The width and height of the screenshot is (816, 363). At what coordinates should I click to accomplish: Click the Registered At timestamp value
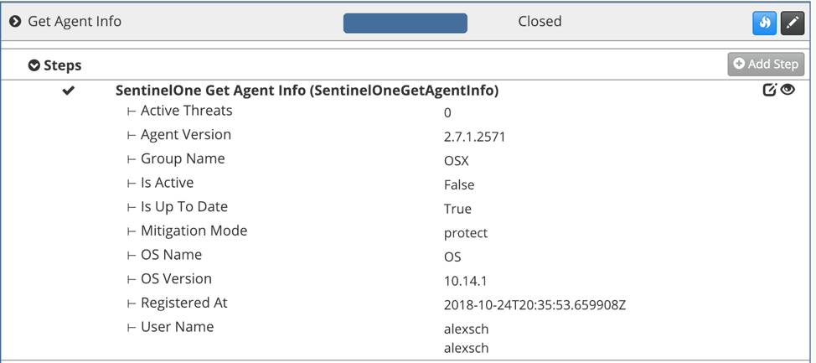coord(535,305)
